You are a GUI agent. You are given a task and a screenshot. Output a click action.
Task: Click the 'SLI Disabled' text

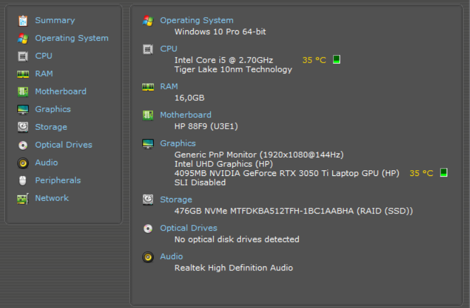coord(200,183)
